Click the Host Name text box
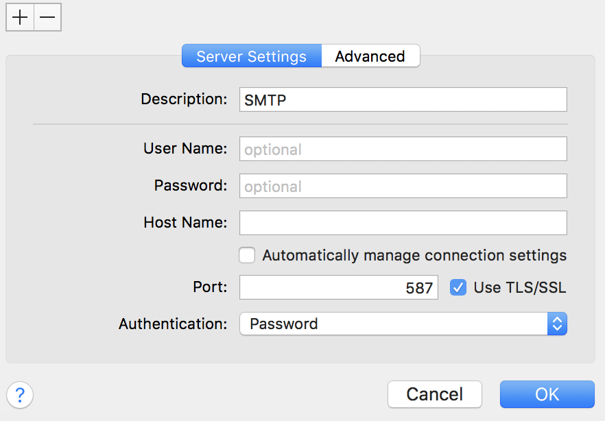The height and width of the screenshot is (421, 605). 403,223
